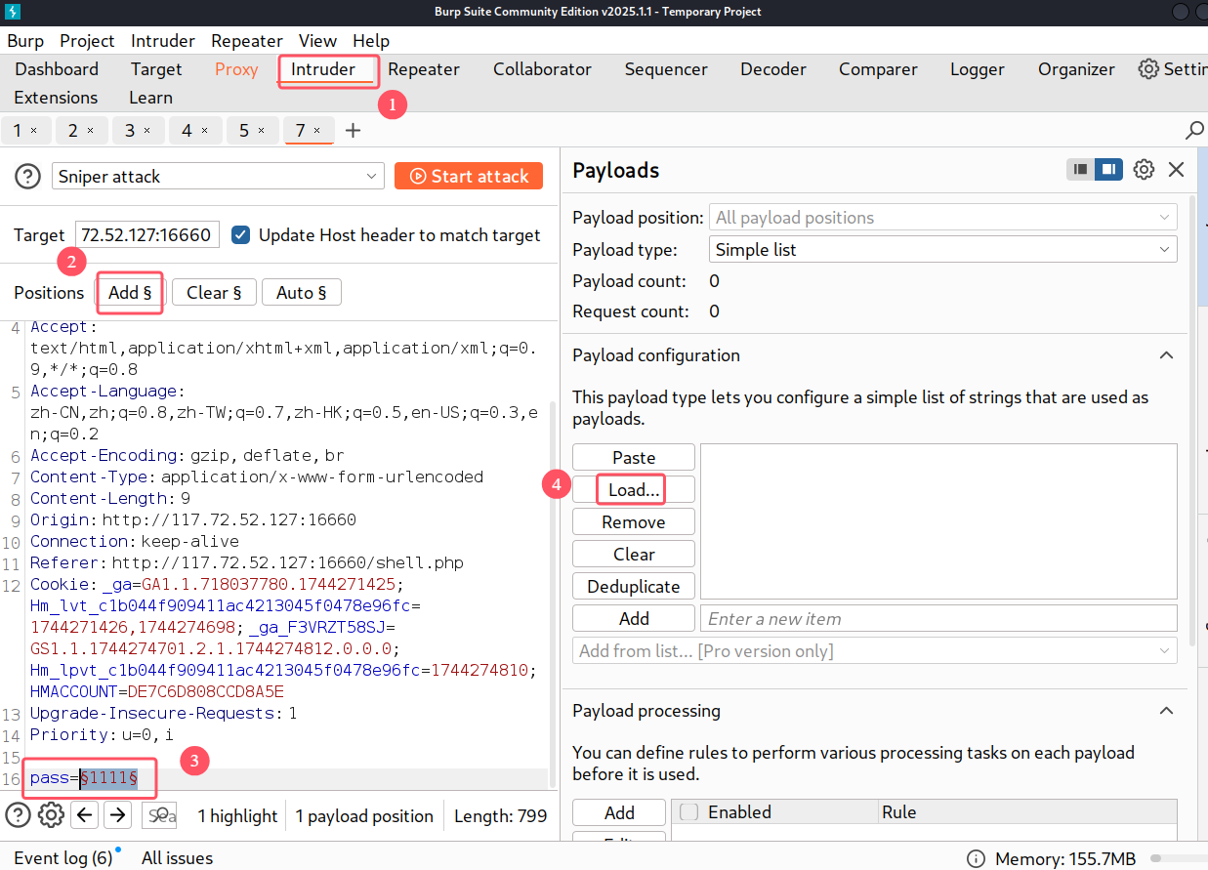Open Payloads panel settings gear
The height and width of the screenshot is (870, 1208).
click(1144, 170)
